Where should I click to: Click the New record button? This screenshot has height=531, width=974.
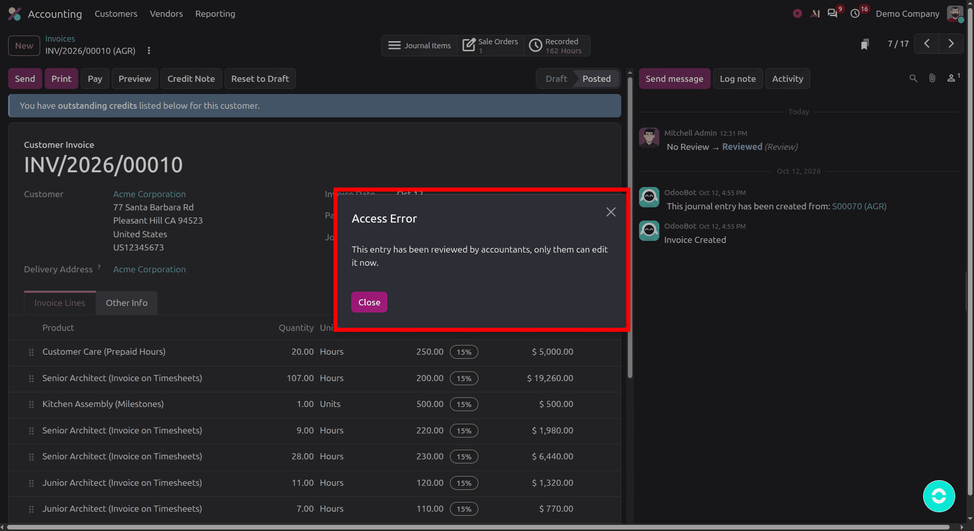pyautogui.click(x=24, y=46)
